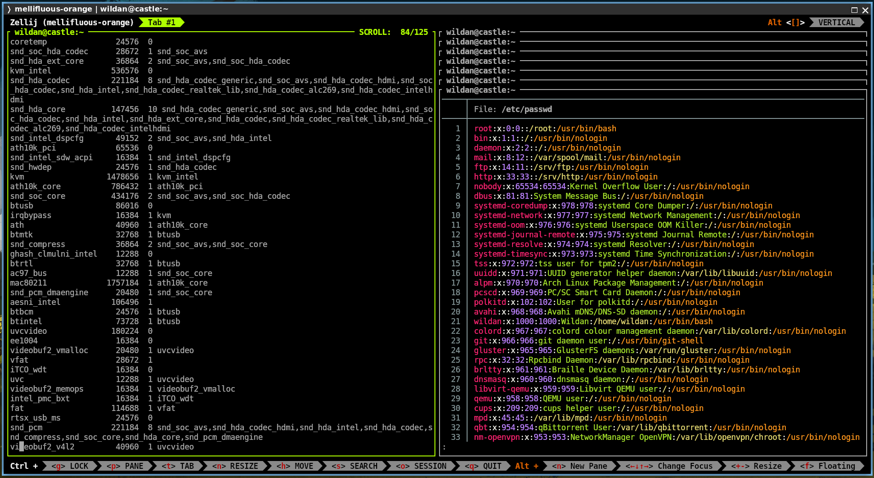Viewport: 874px width, 478px height.
Task: Click the aesni_intel module row
Action: click(81, 302)
